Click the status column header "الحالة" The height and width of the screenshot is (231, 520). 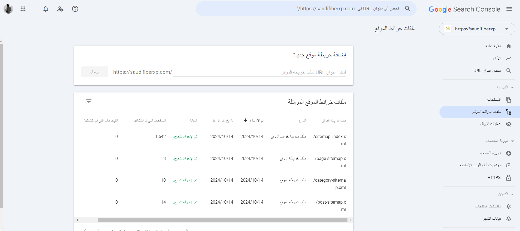(x=193, y=120)
